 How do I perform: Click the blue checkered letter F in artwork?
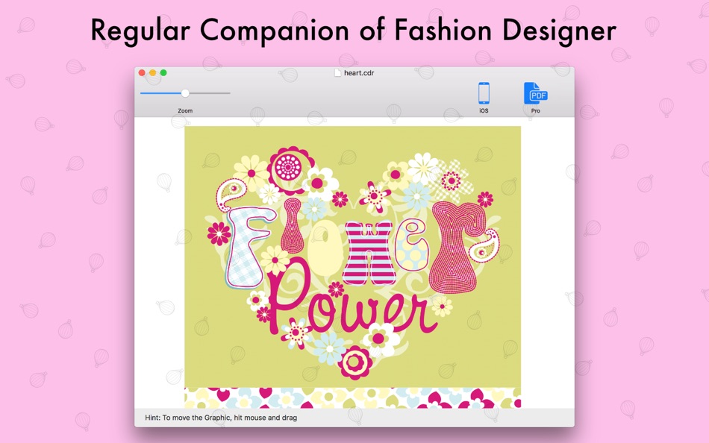pyautogui.click(x=248, y=246)
